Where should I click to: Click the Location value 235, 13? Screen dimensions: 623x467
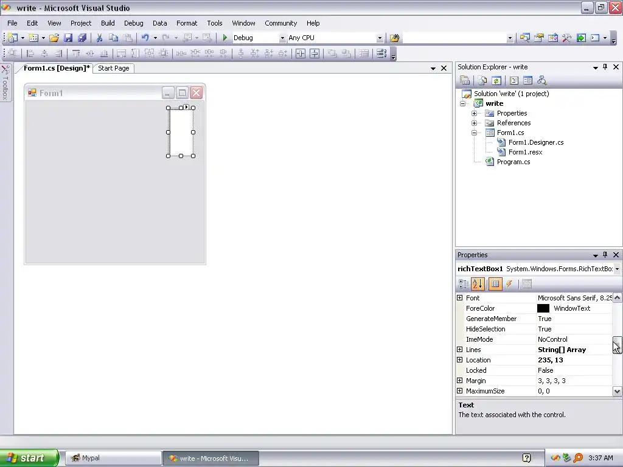pyautogui.click(x=550, y=360)
